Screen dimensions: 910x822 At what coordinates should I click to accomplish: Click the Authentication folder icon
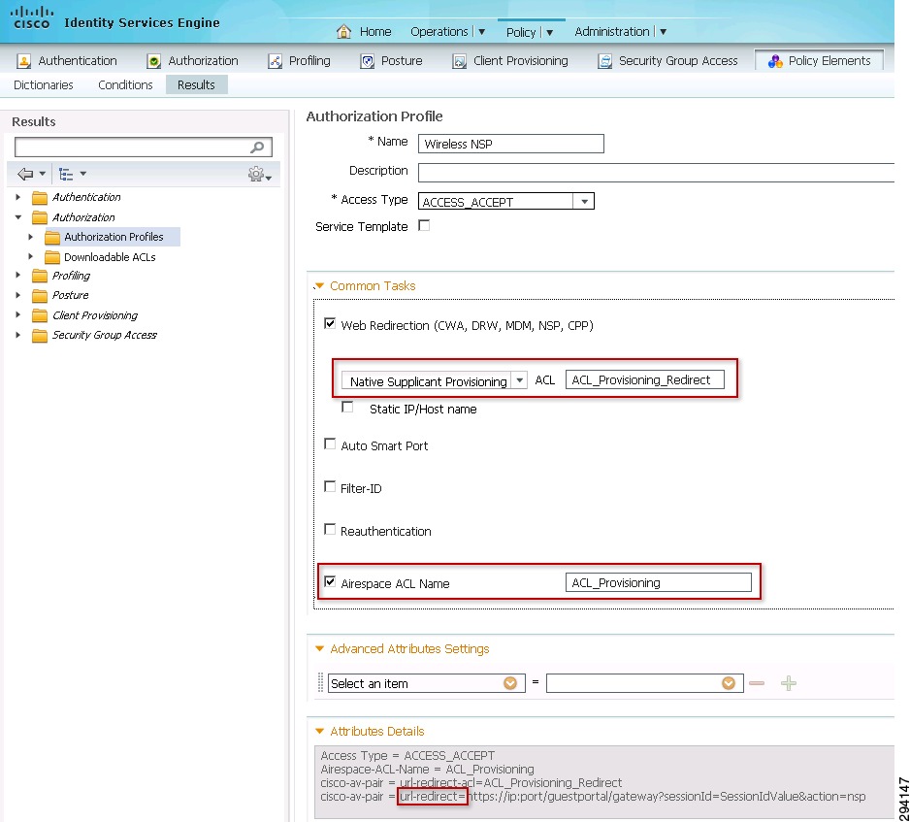pyautogui.click(x=40, y=198)
